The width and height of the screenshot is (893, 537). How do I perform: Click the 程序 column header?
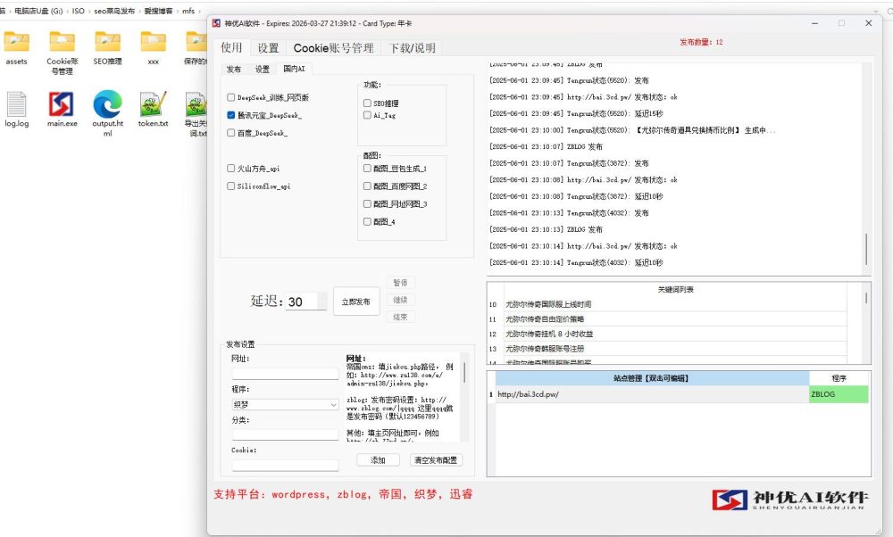(x=839, y=378)
